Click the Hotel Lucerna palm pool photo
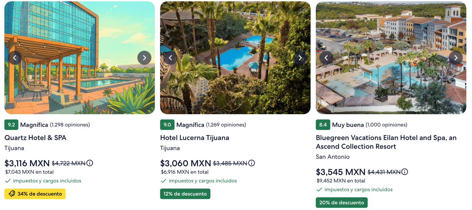This screenshot has width=472, height=210. point(235,85)
